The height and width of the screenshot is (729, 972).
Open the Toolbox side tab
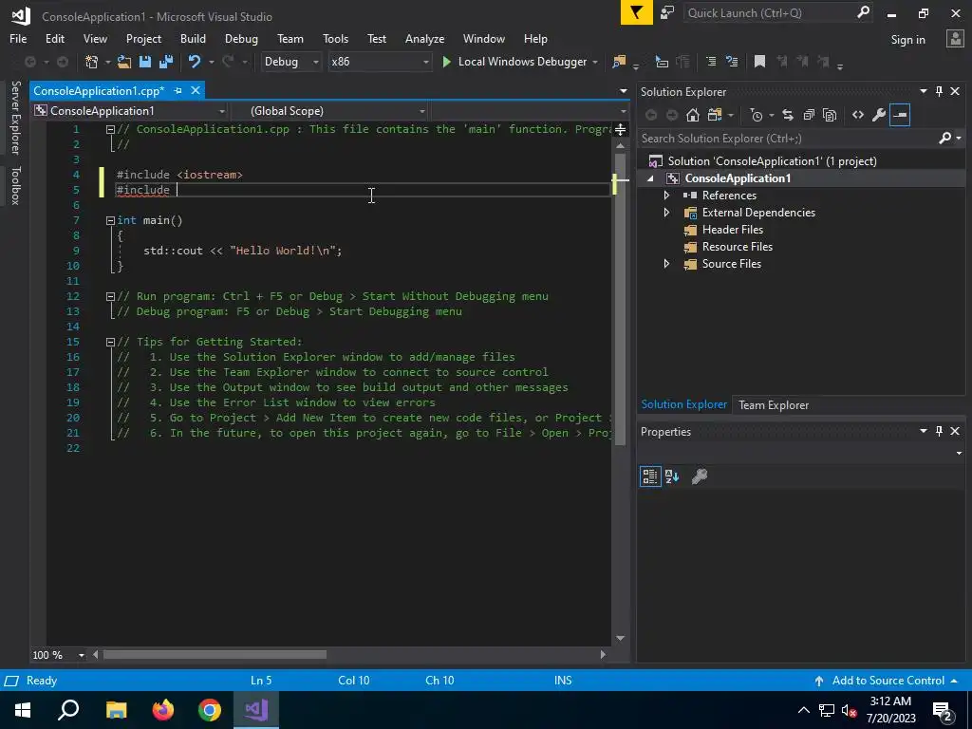(15, 185)
